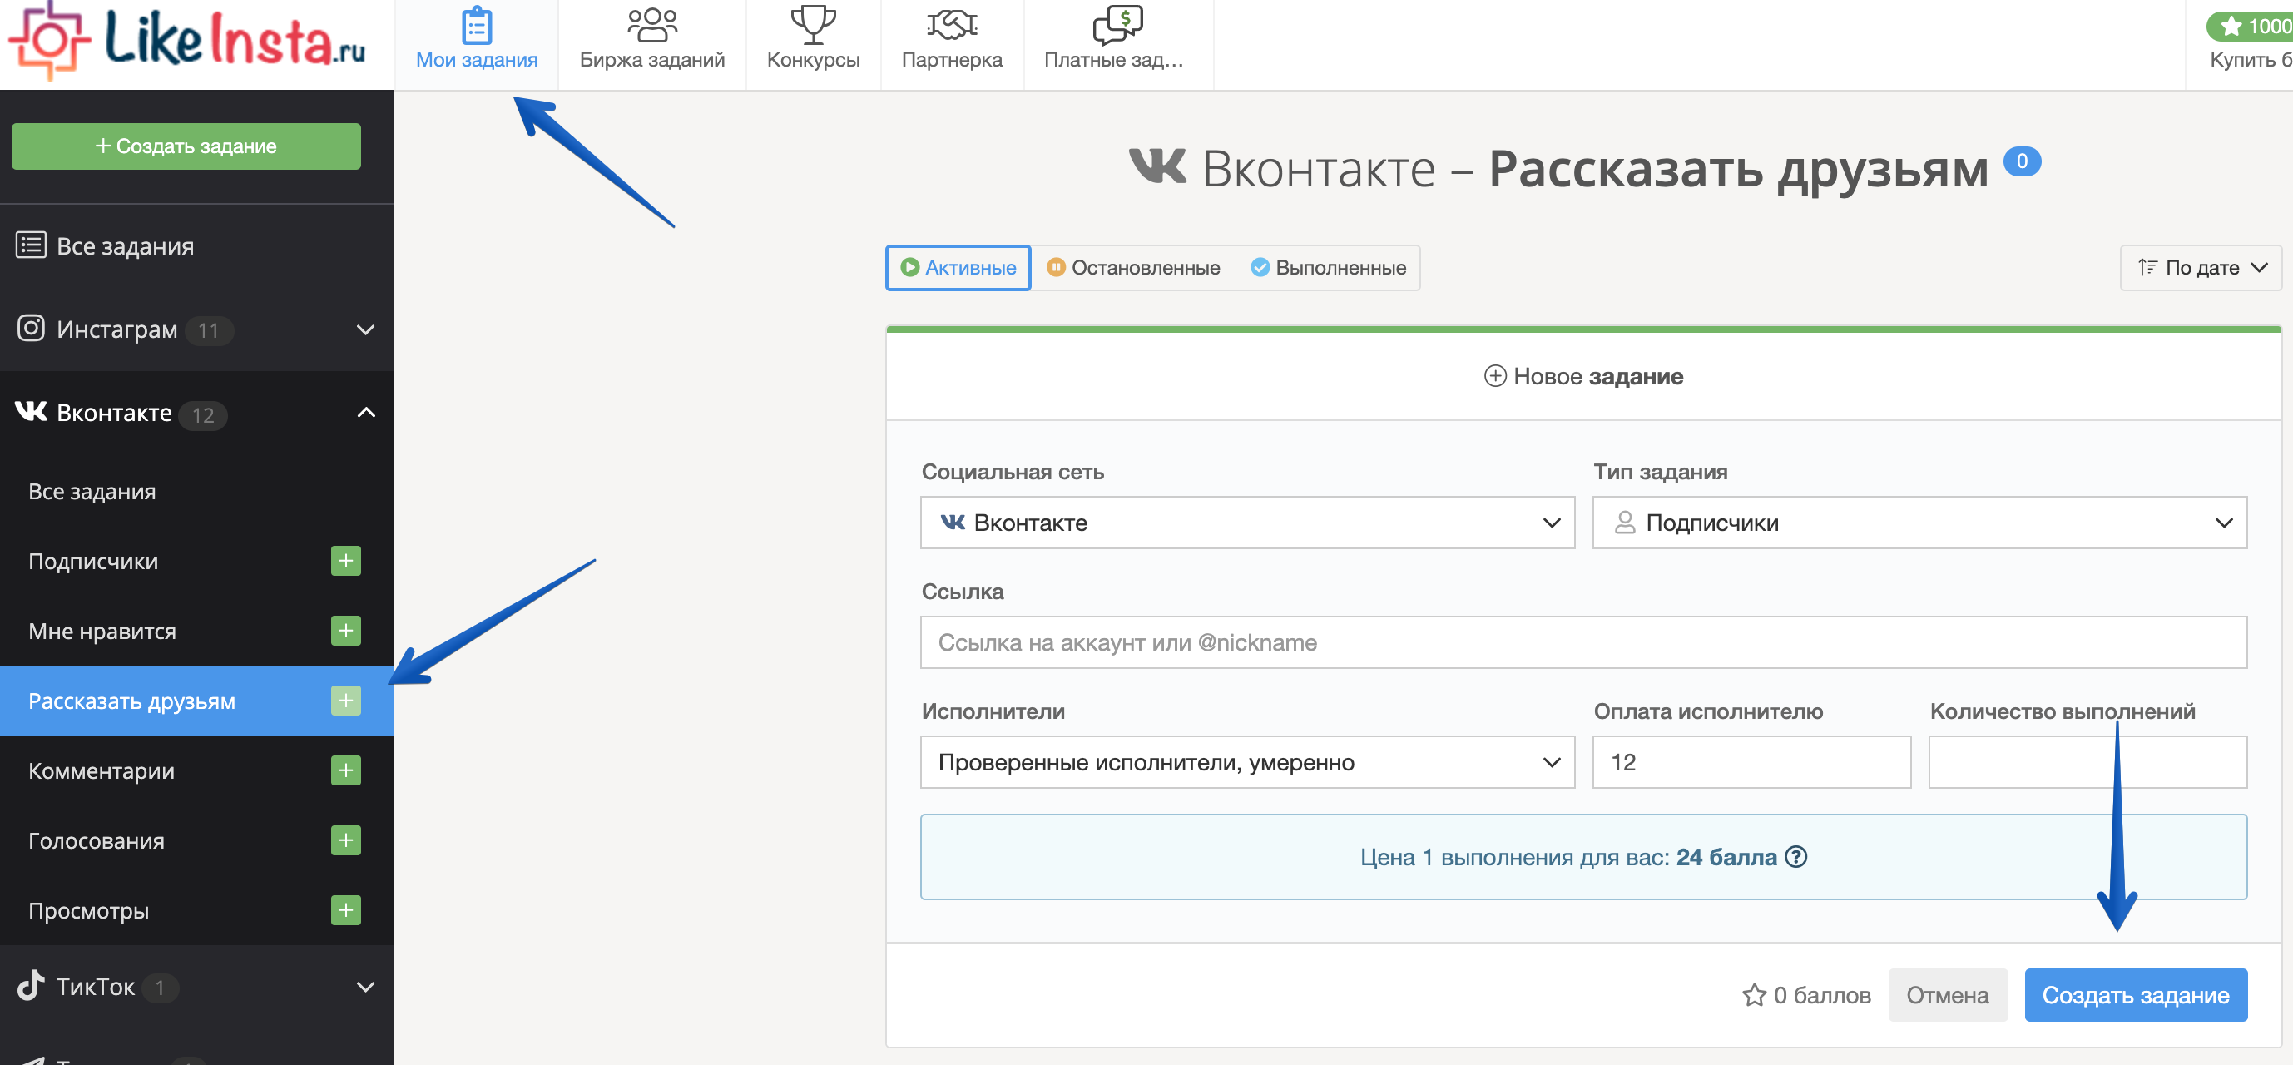This screenshot has height=1065, width=2293.
Task: Expand the ТикТок section chevron
Action: (365, 987)
